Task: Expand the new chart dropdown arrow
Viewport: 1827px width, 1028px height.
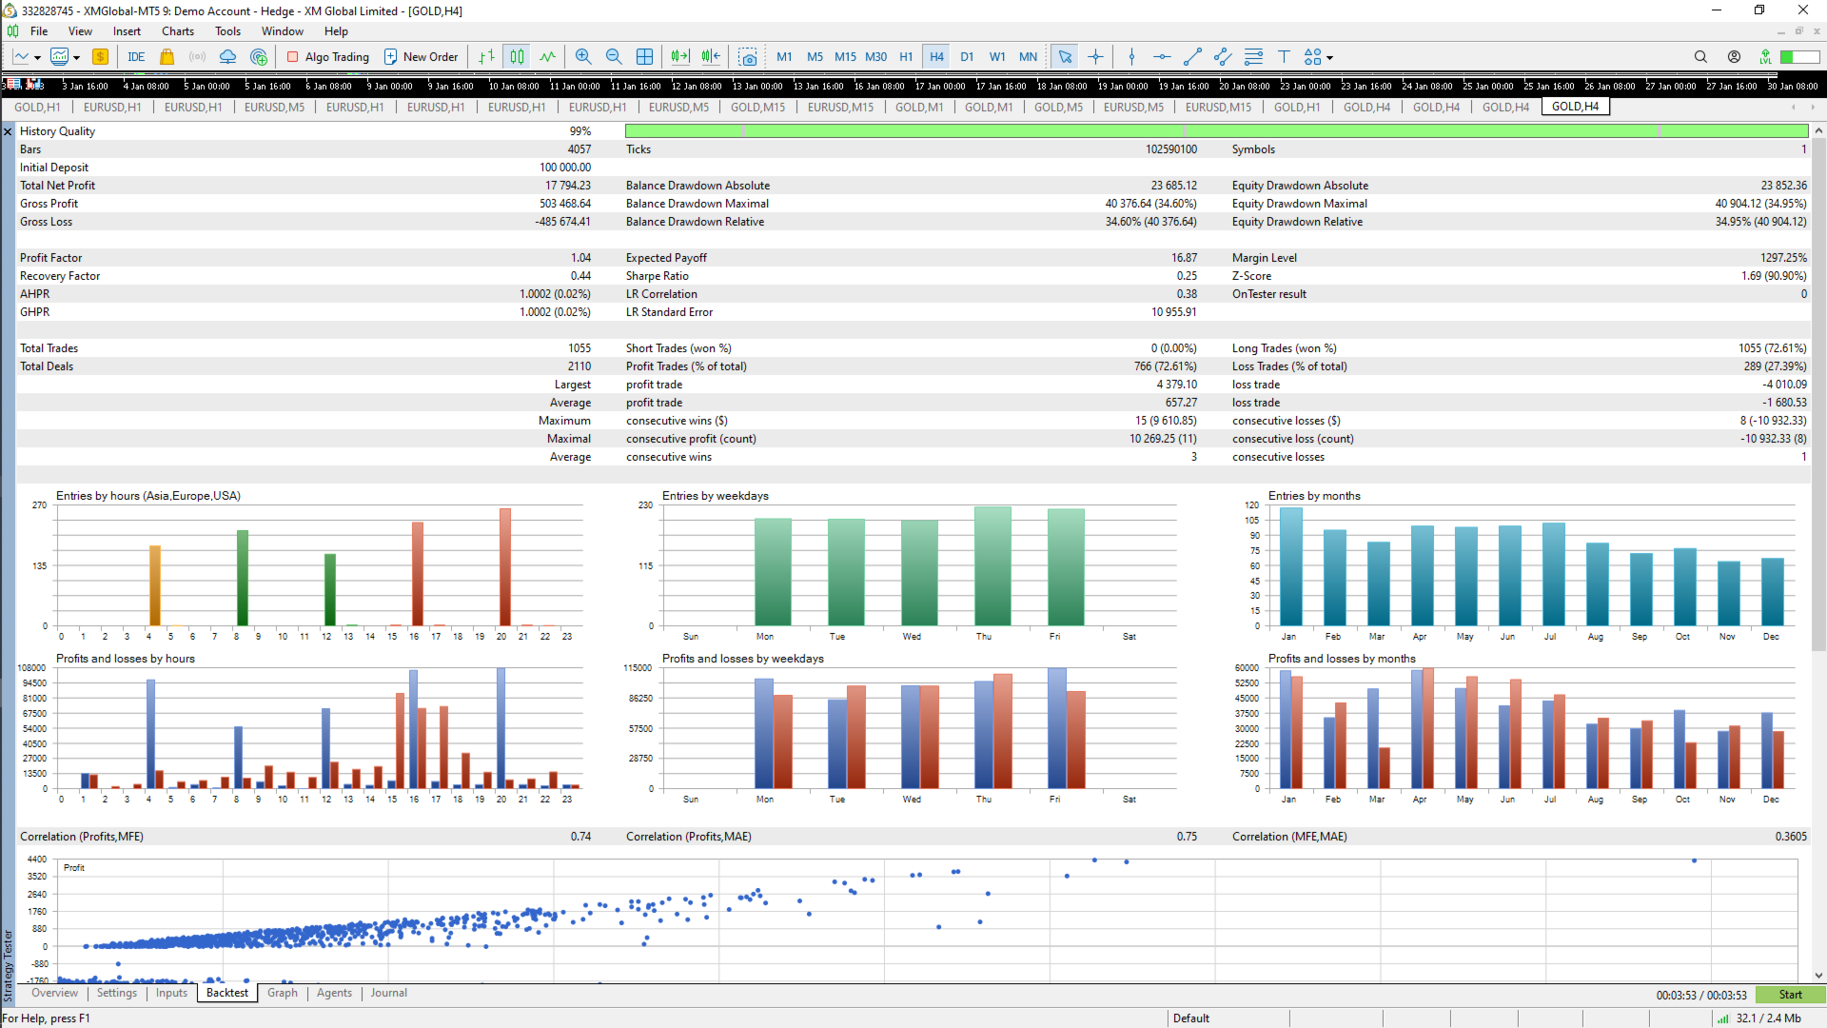Action: 37,58
